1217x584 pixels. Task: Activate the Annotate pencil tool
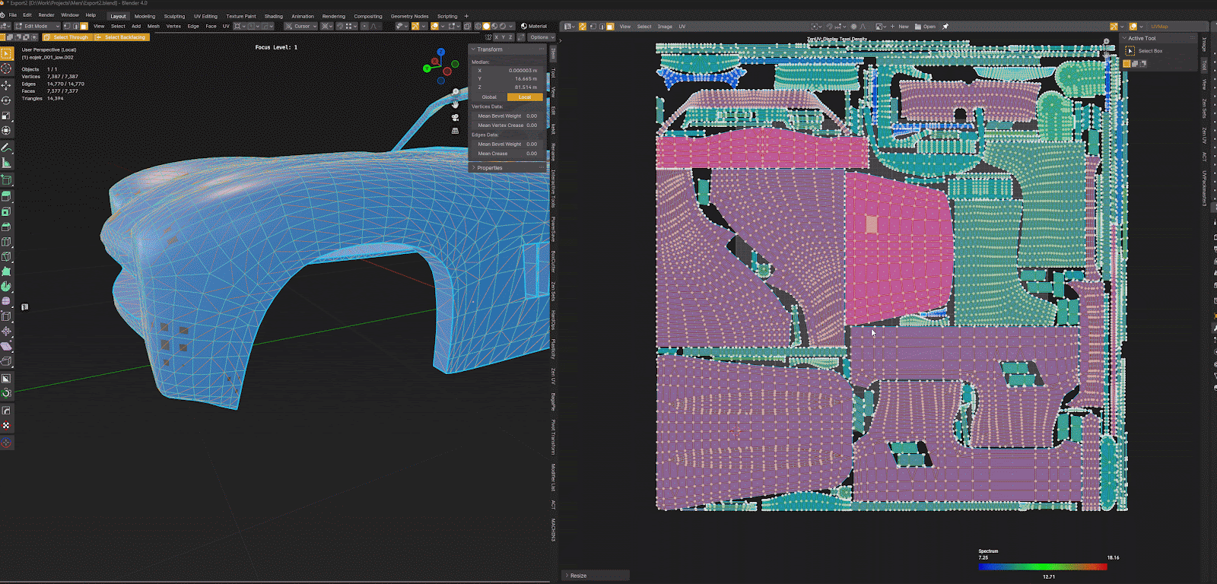tap(6, 148)
